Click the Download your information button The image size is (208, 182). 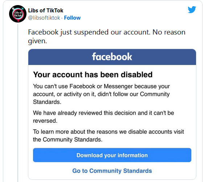112,155
